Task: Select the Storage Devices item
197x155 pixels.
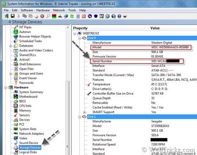Action: click(x=30, y=147)
